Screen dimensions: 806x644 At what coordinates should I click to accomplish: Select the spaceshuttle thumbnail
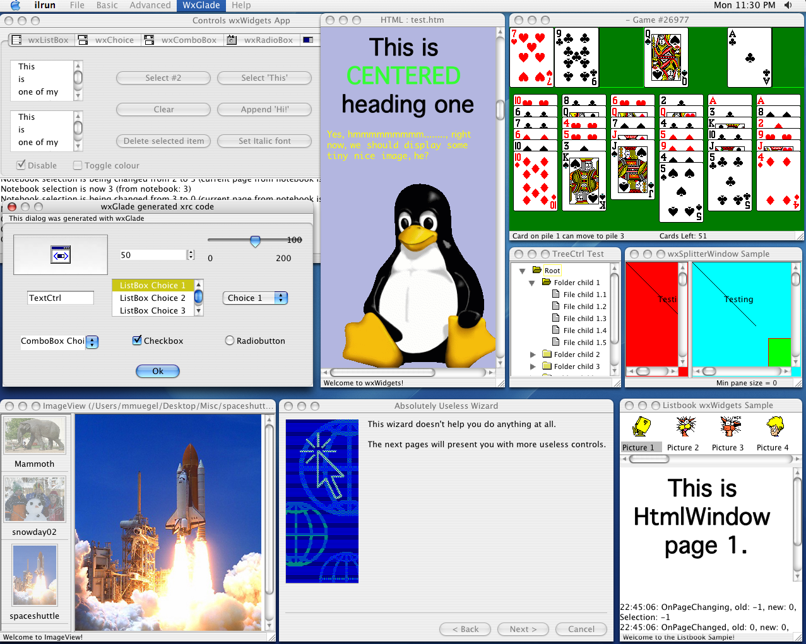pos(35,576)
